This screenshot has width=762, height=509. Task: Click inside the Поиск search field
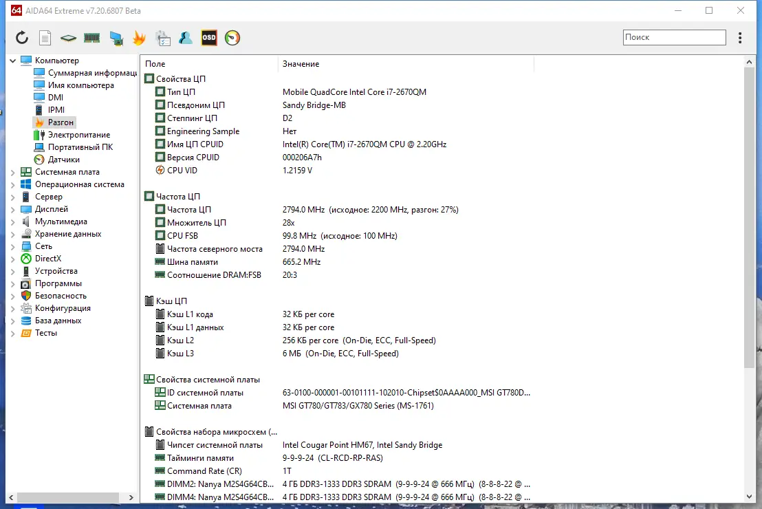coord(674,37)
